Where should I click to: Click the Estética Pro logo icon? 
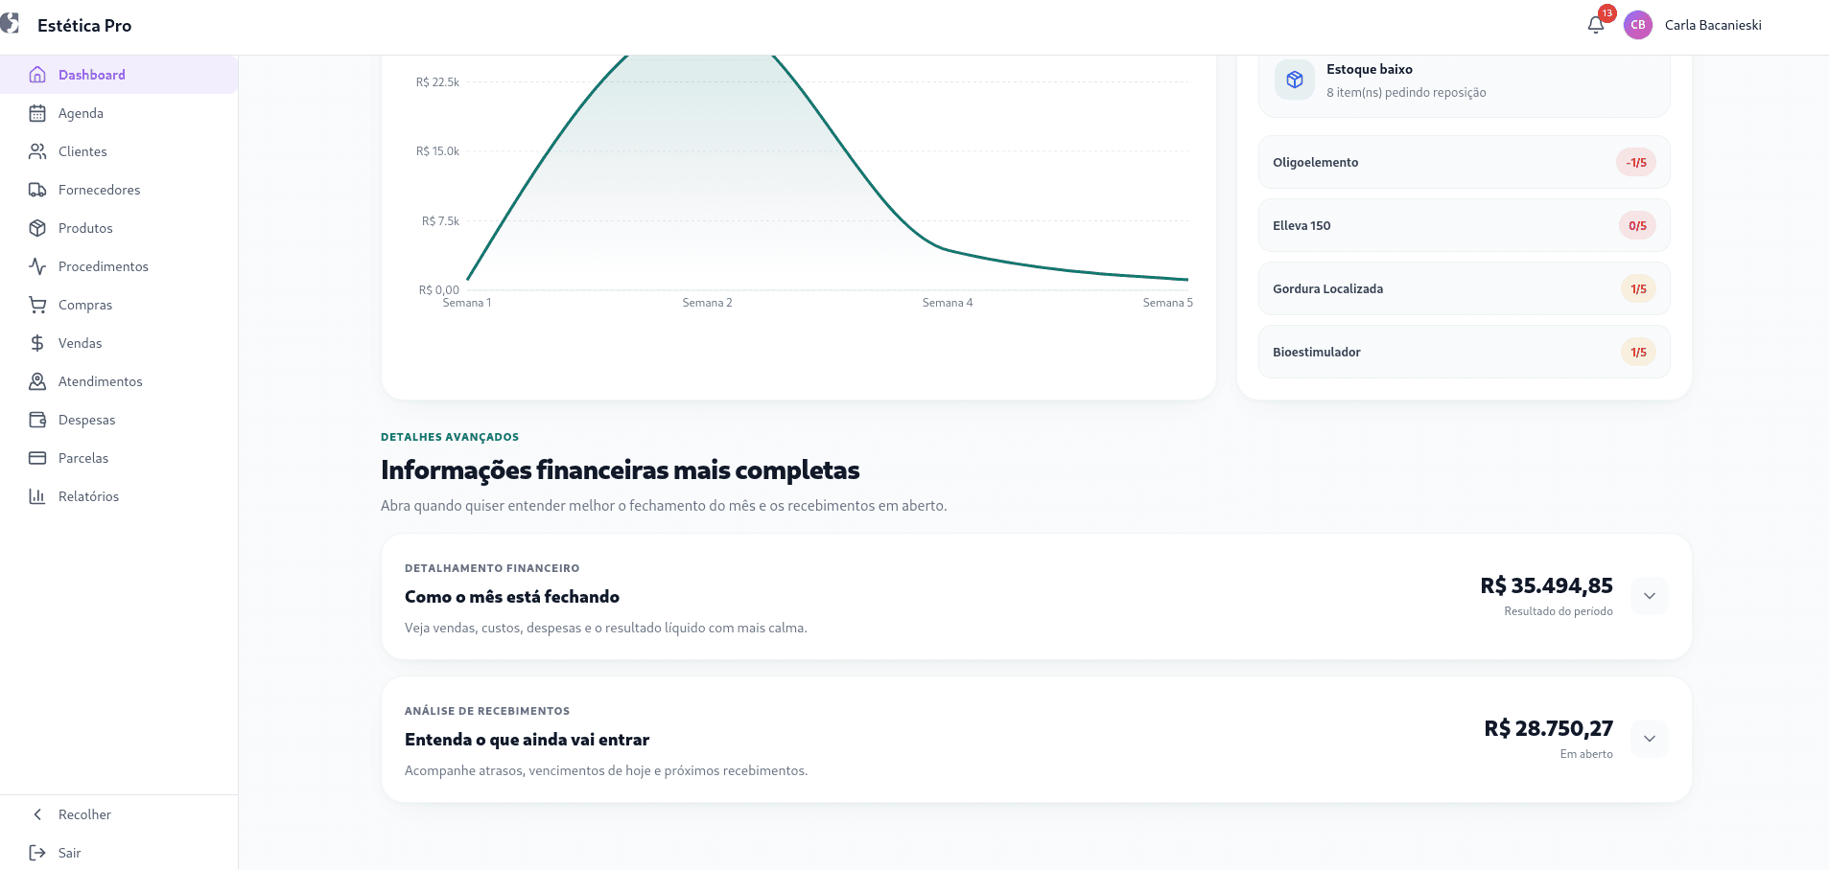pos(10,23)
